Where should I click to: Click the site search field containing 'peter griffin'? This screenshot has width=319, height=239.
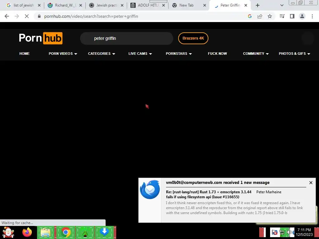[126, 38]
